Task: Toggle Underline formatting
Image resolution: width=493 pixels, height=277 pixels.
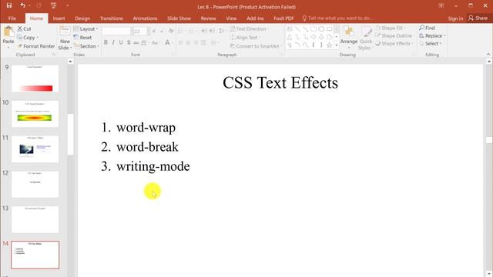Action: tap(121, 42)
